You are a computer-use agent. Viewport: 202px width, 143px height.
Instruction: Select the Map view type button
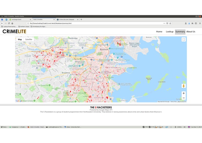point(20,39)
